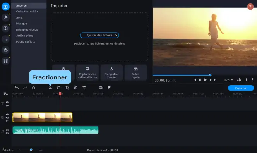Click Capturer des vidéos d'écran

point(87,73)
